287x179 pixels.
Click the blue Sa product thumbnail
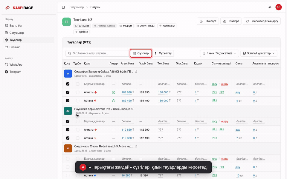pyautogui.click(x=68, y=74)
